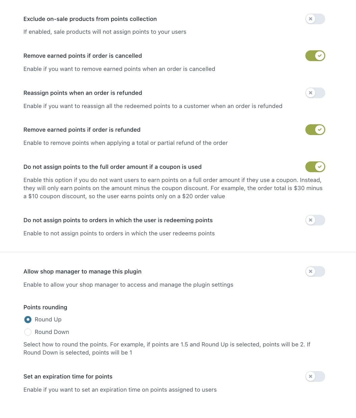Click 'Exclude on-sale products from points collection' title
This screenshot has width=356, height=418.
pyautogui.click(x=90, y=19)
